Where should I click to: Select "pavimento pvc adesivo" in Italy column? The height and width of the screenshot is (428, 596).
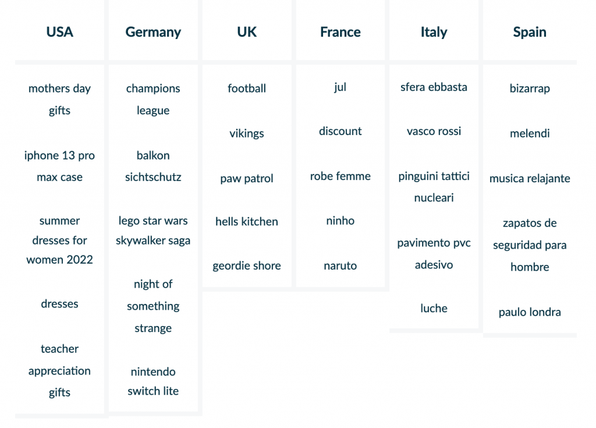coord(434,253)
